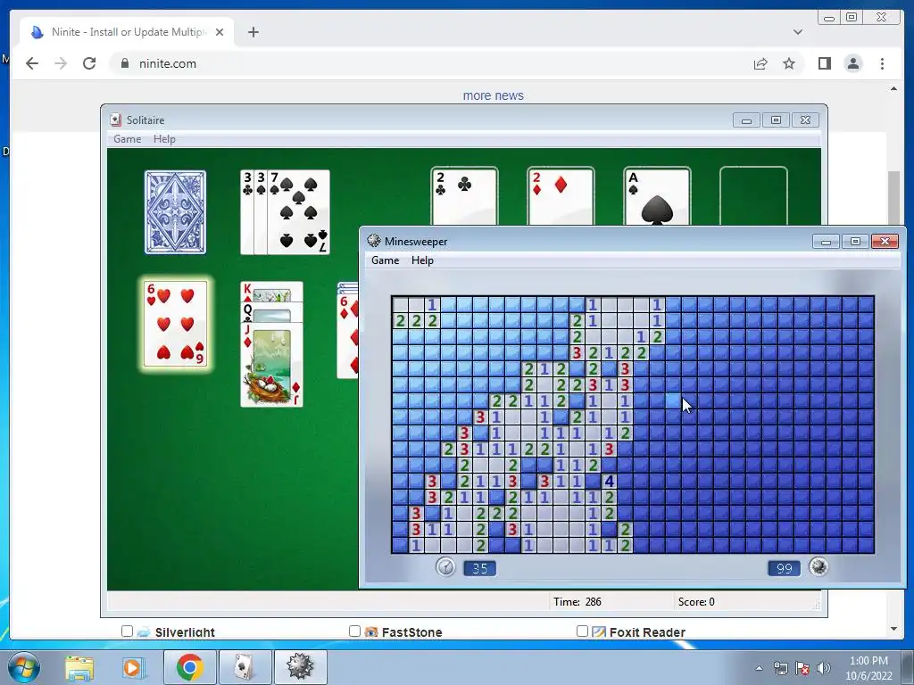This screenshot has height=685, width=914.
Task: Maximize the Solitaire window
Action: [x=776, y=120]
